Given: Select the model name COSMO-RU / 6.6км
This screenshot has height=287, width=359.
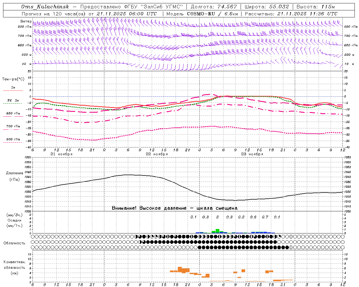Looking at the screenshot, I should [x=213, y=14].
